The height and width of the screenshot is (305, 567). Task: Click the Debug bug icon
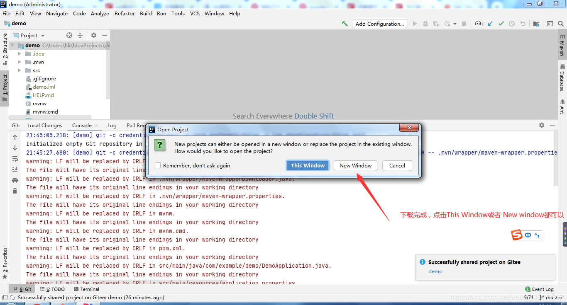[x=425, y=24]
